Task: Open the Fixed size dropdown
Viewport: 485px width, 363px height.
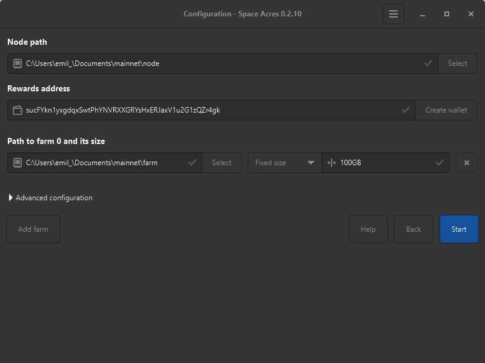Action: tap(284, 162)
